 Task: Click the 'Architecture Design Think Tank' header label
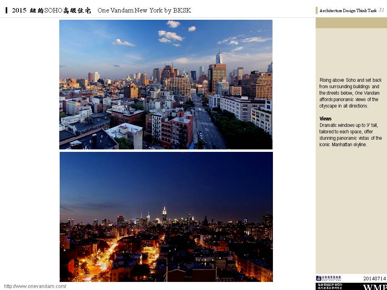(x=348, y=11)
